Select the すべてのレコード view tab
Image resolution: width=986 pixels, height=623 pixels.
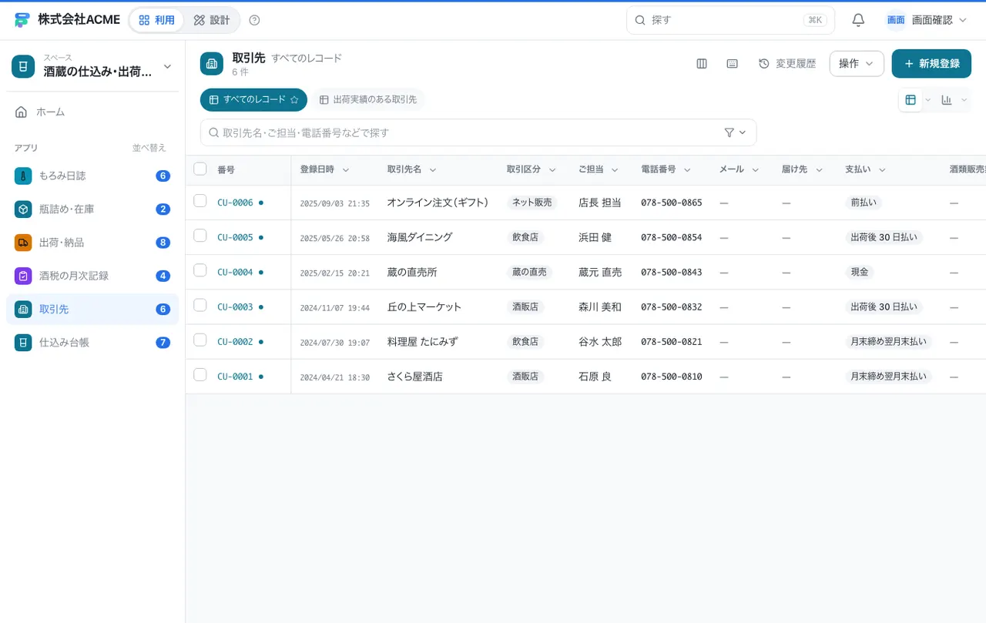[x=253, y=100]
